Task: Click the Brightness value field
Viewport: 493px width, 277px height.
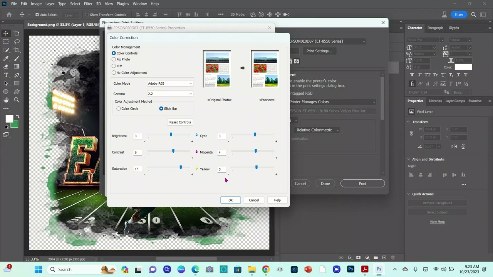Action: (138, 136)
